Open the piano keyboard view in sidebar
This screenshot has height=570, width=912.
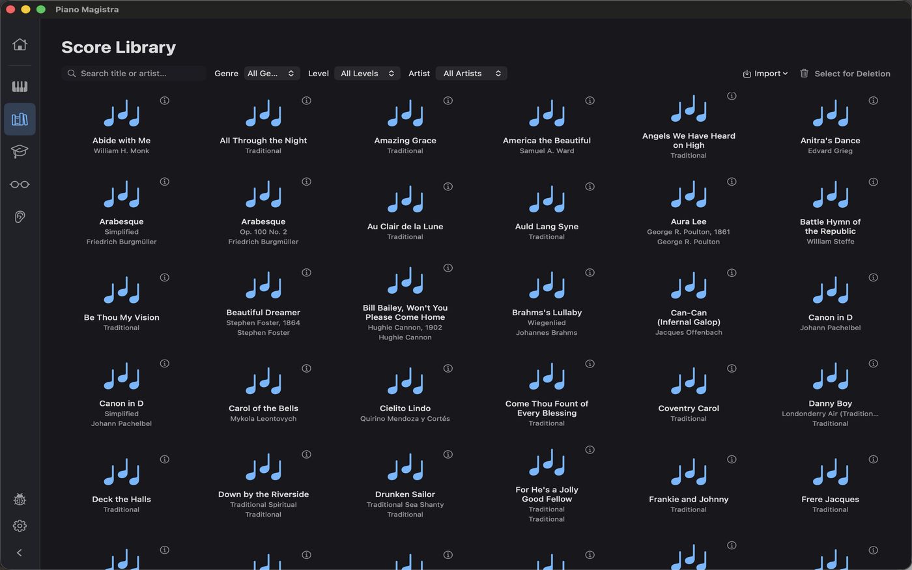20,87
